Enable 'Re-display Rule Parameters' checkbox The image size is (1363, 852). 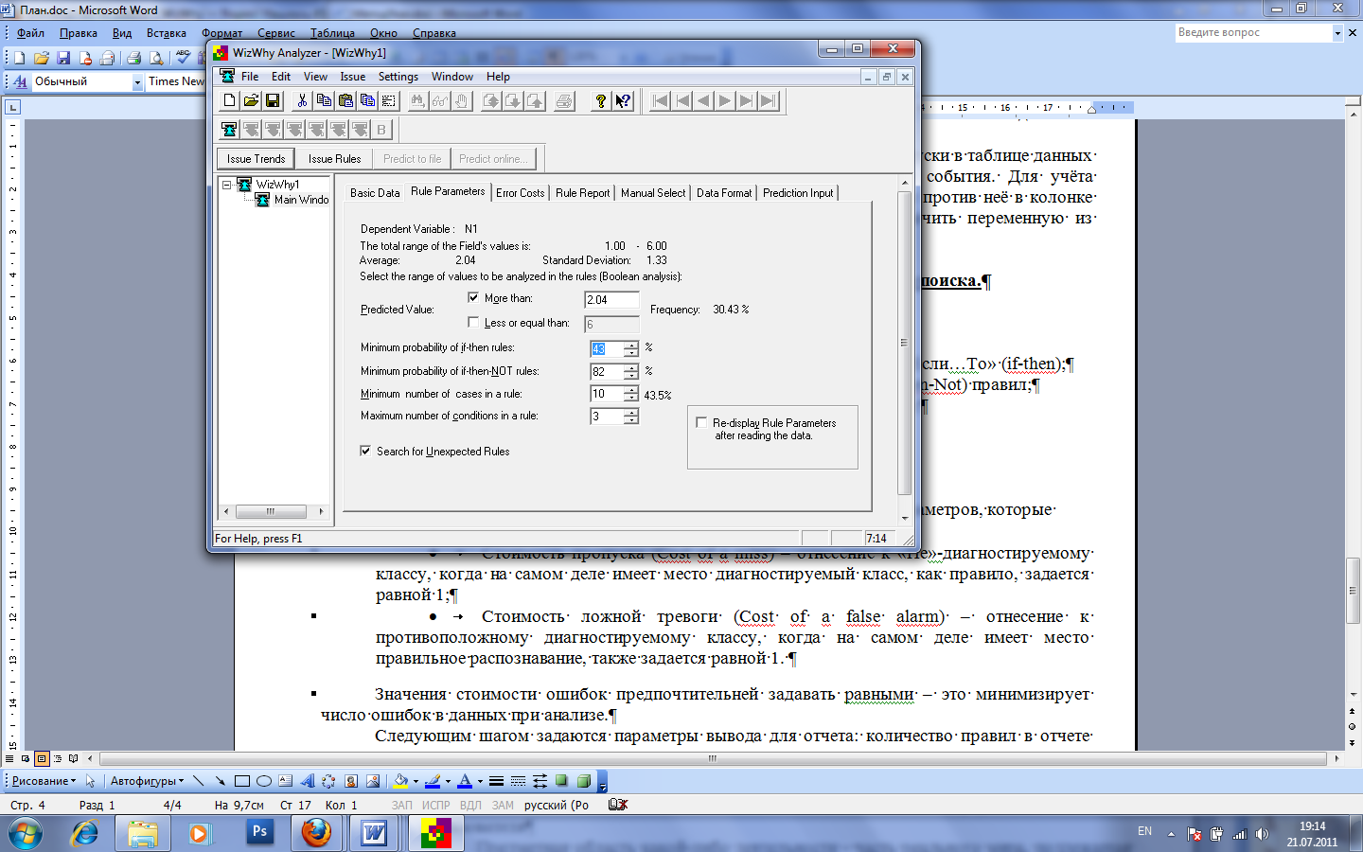point(701,422)
